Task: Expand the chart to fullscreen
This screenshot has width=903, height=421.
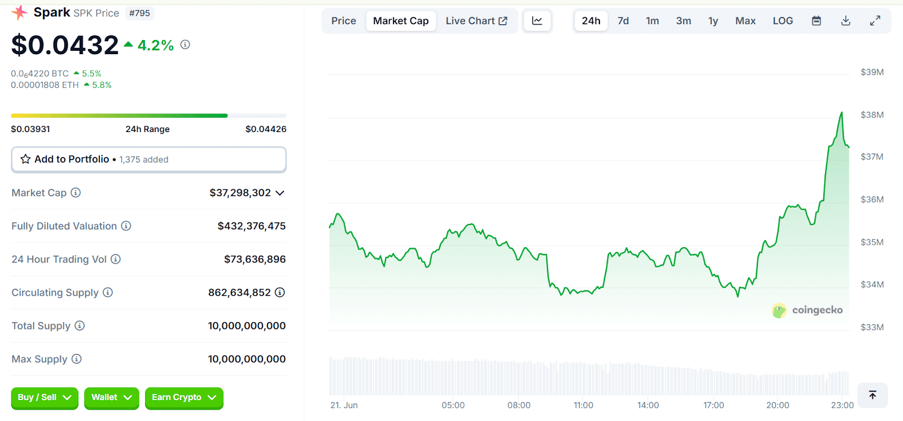Action: tap(875, 21)
